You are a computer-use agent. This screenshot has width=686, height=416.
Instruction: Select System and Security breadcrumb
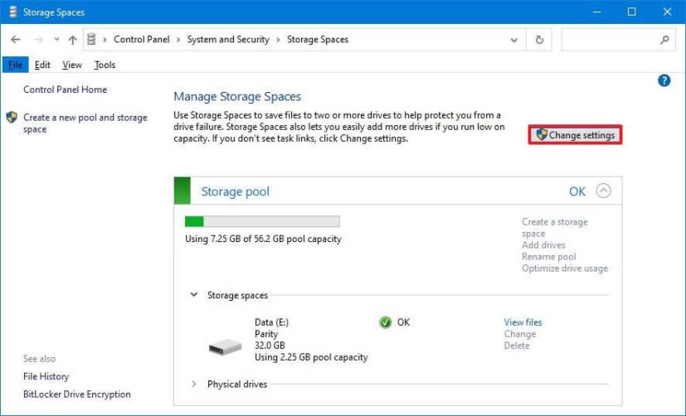pos(228,39)
